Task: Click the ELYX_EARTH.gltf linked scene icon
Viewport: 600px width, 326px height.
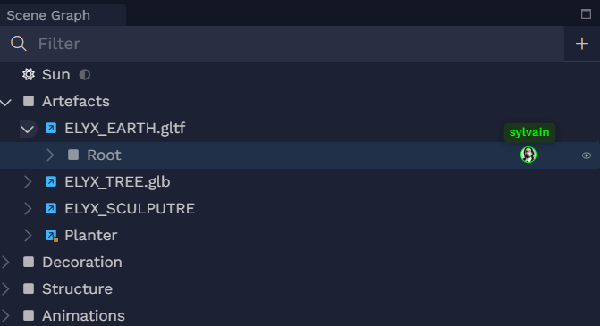Action: pyautogui.click(x=51, y=128)
